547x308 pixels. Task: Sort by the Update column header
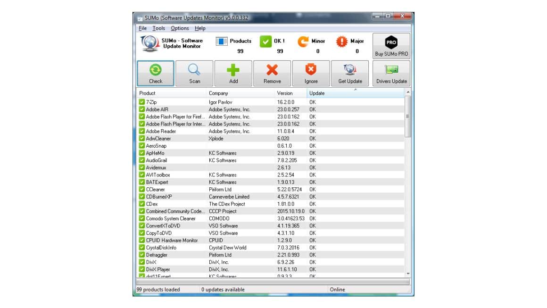(x=356, y=93)
